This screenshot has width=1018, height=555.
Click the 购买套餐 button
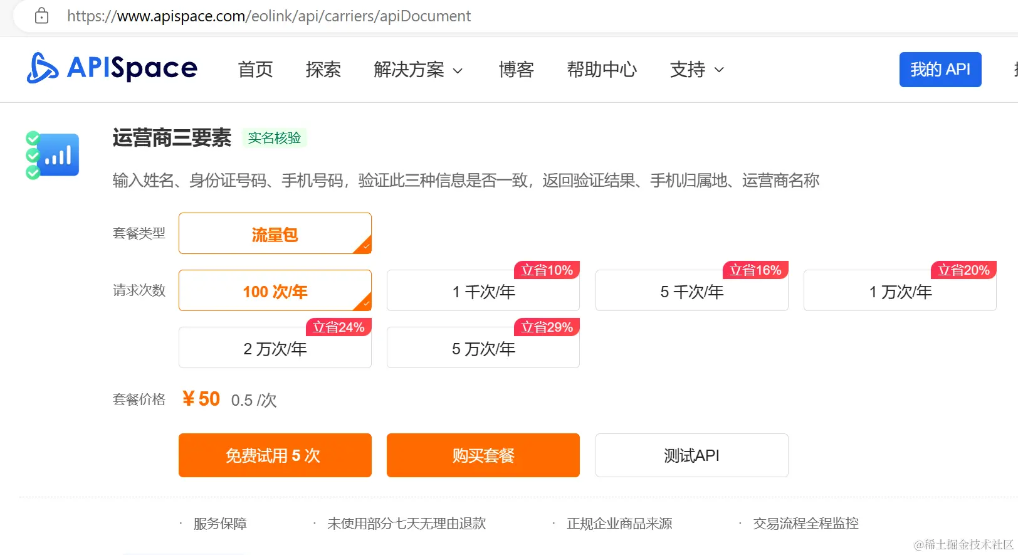[483, 455]
